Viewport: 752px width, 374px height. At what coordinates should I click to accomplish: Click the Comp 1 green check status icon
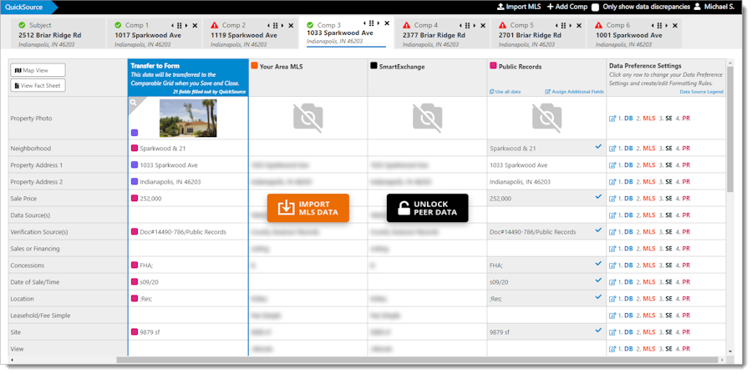pyautogui.click(x=118, y=25)
